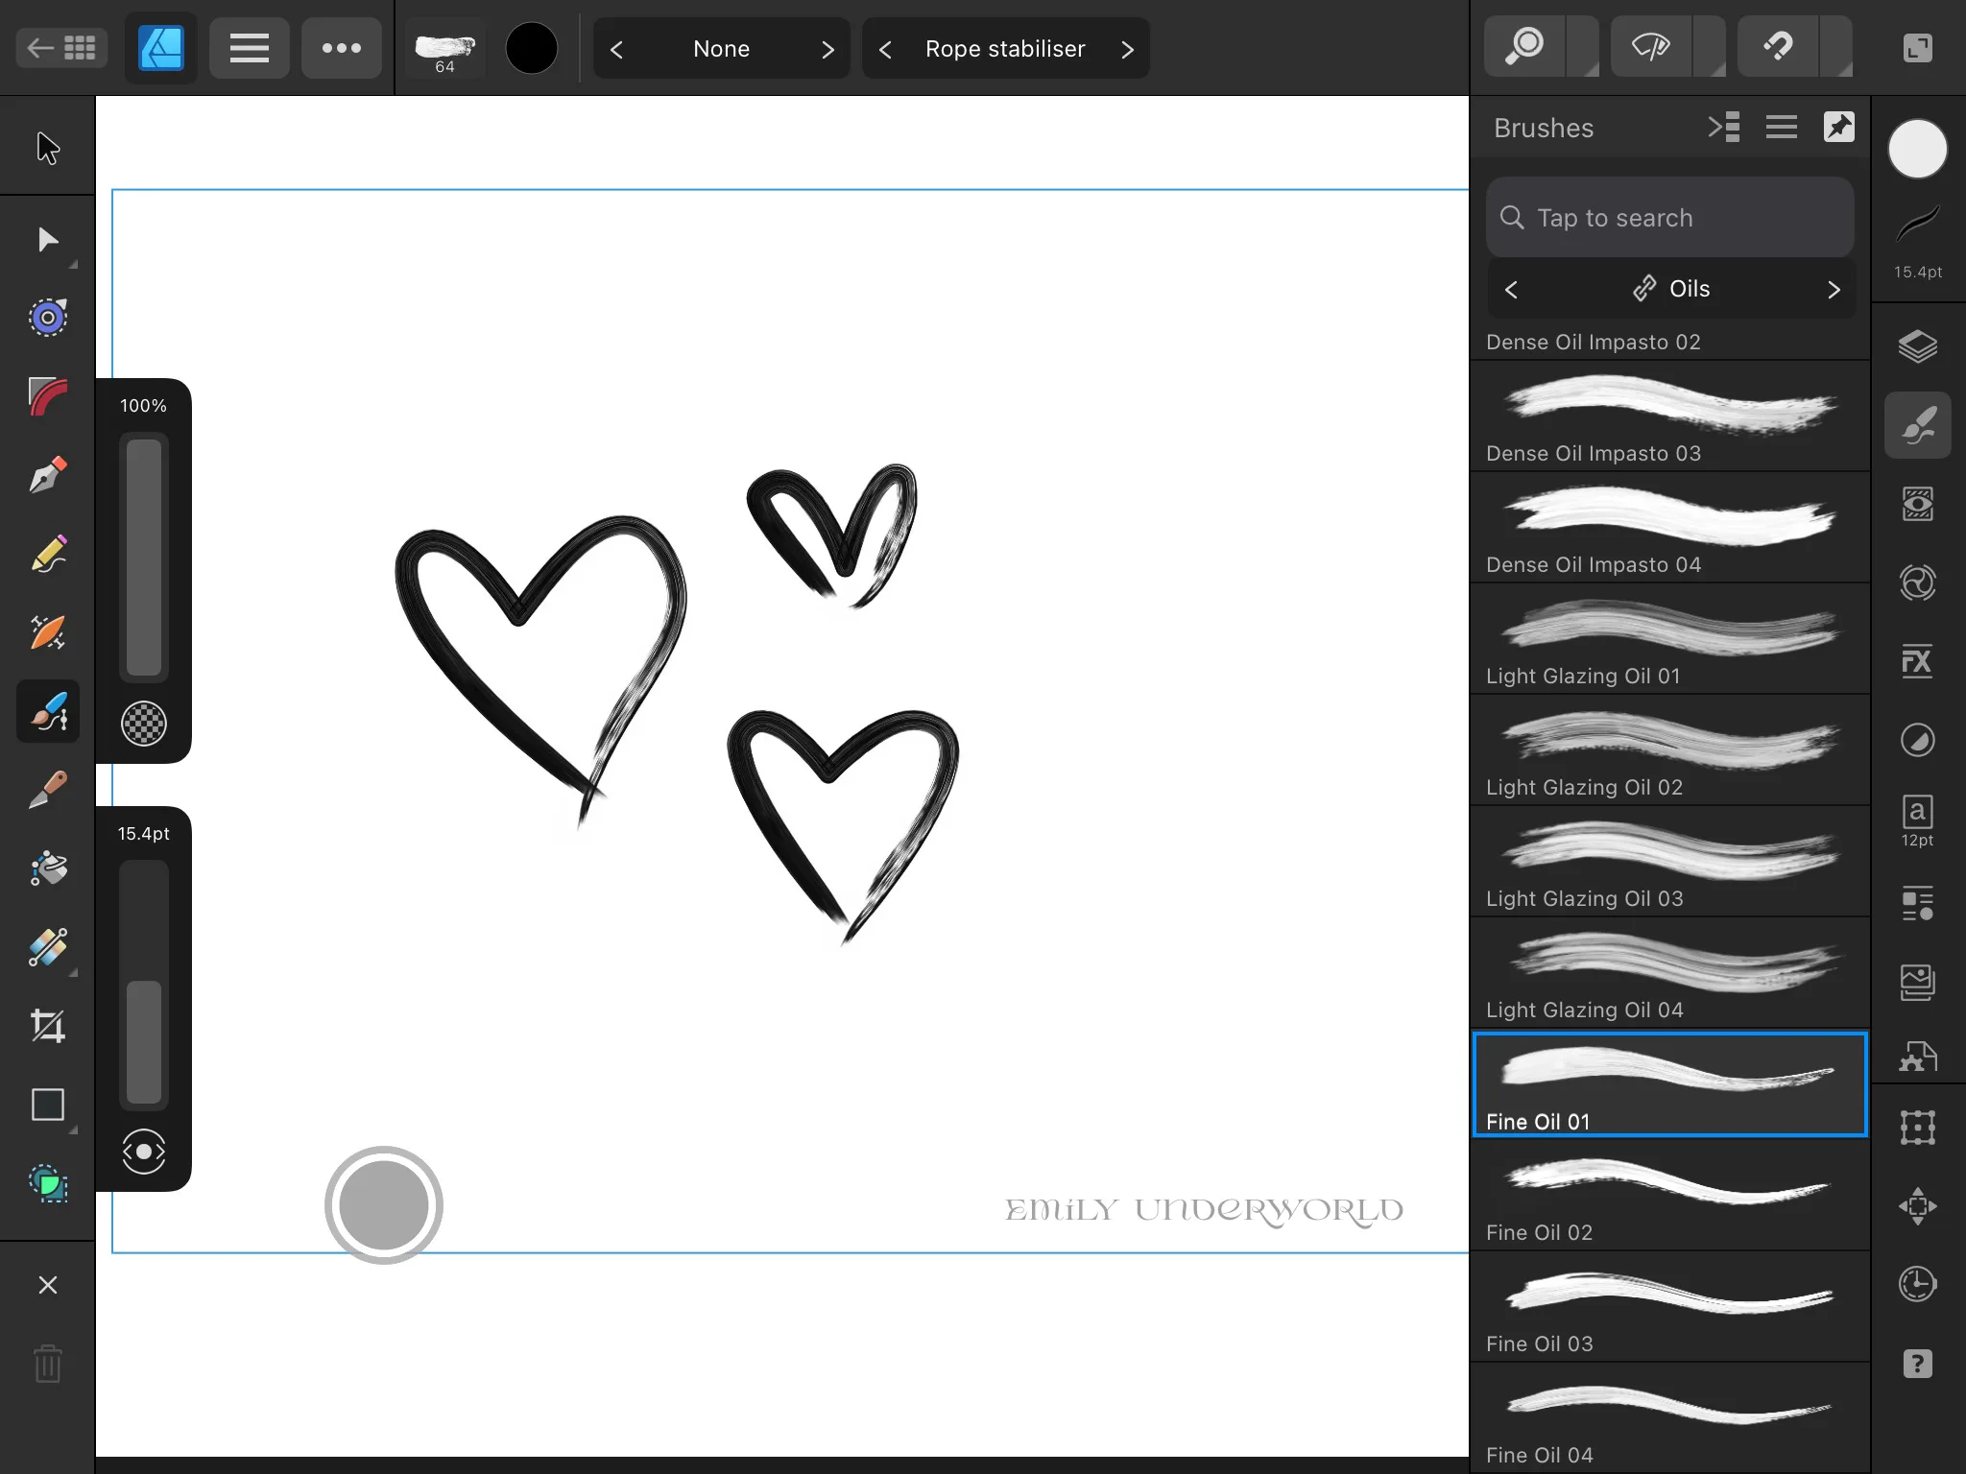The image size is (1966, 1474).
Task: Open the hamburger main menu
Action: [x=249, y=48]
